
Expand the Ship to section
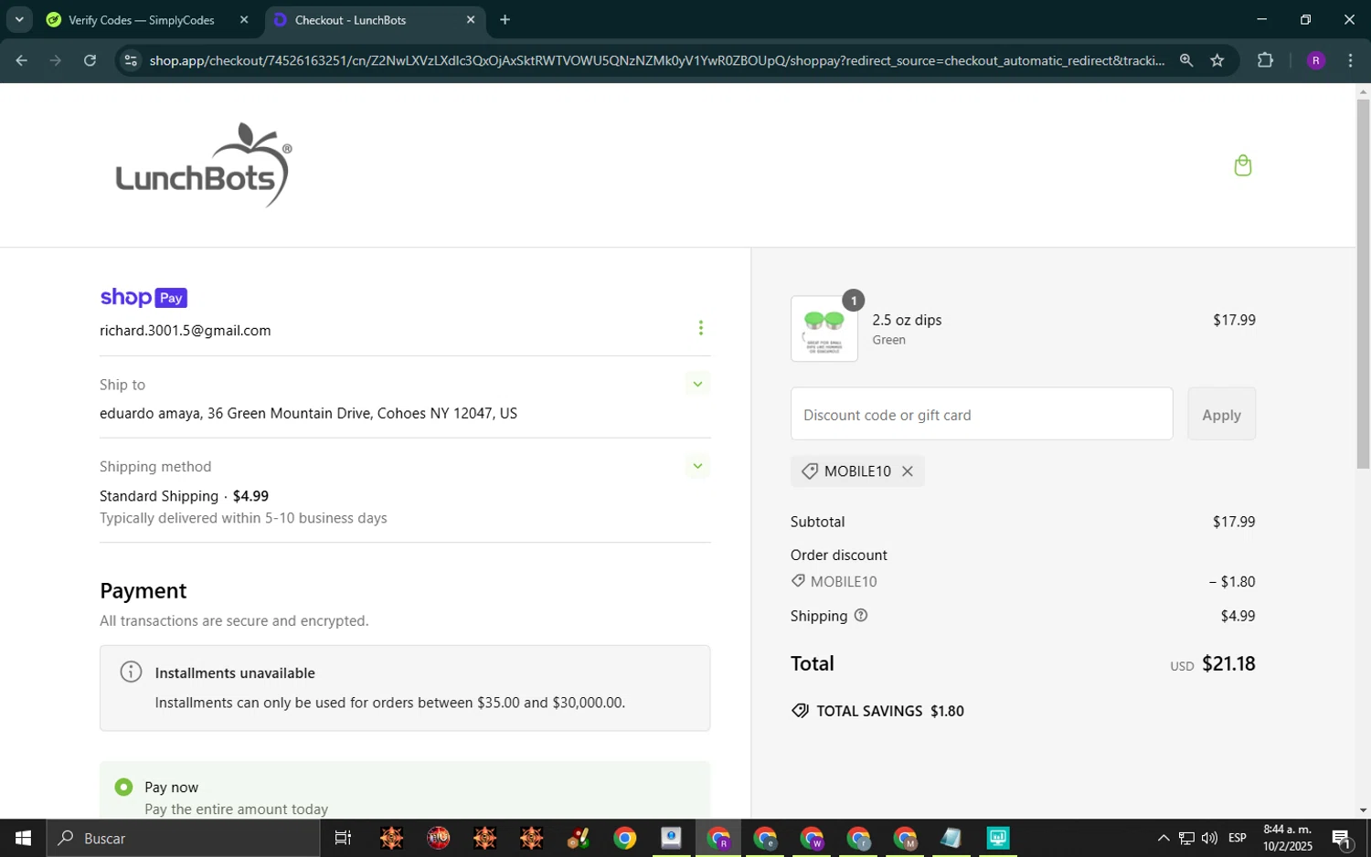697,384
